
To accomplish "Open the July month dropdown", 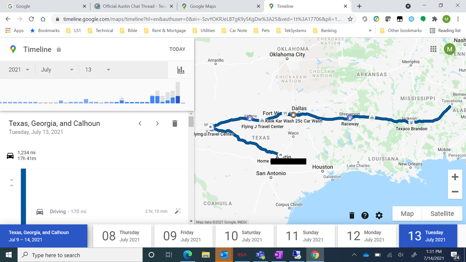I will coord(56,70).
